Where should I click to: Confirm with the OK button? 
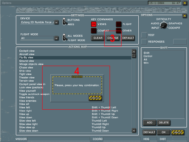click(x=164, y=132)
